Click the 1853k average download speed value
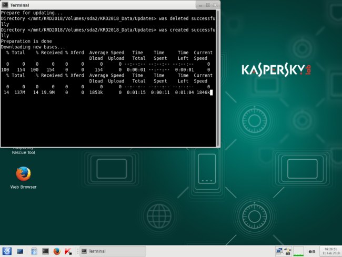The image size is (342, 257). click(x=96, y=92)
